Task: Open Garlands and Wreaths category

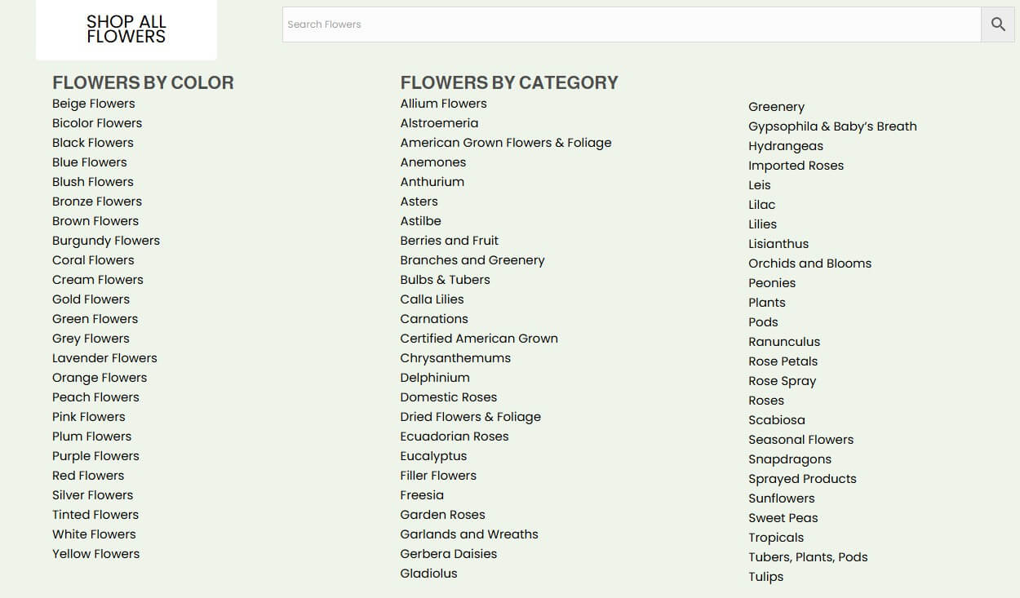Action: pos(469,534)
